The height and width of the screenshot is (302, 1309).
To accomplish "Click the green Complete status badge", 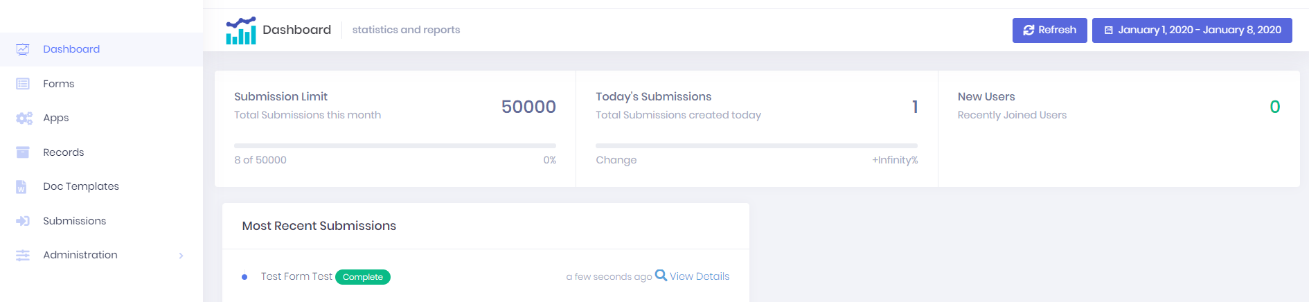I will (x=363, y=277).
